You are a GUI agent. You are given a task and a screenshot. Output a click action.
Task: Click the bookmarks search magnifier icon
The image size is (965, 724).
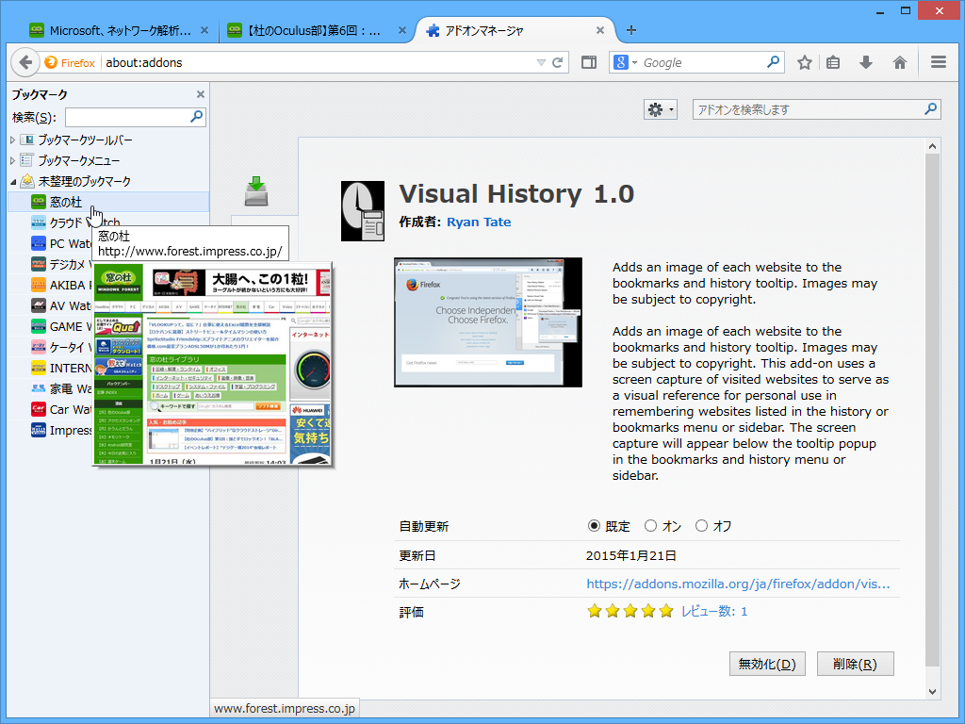(x=196, y=116)
